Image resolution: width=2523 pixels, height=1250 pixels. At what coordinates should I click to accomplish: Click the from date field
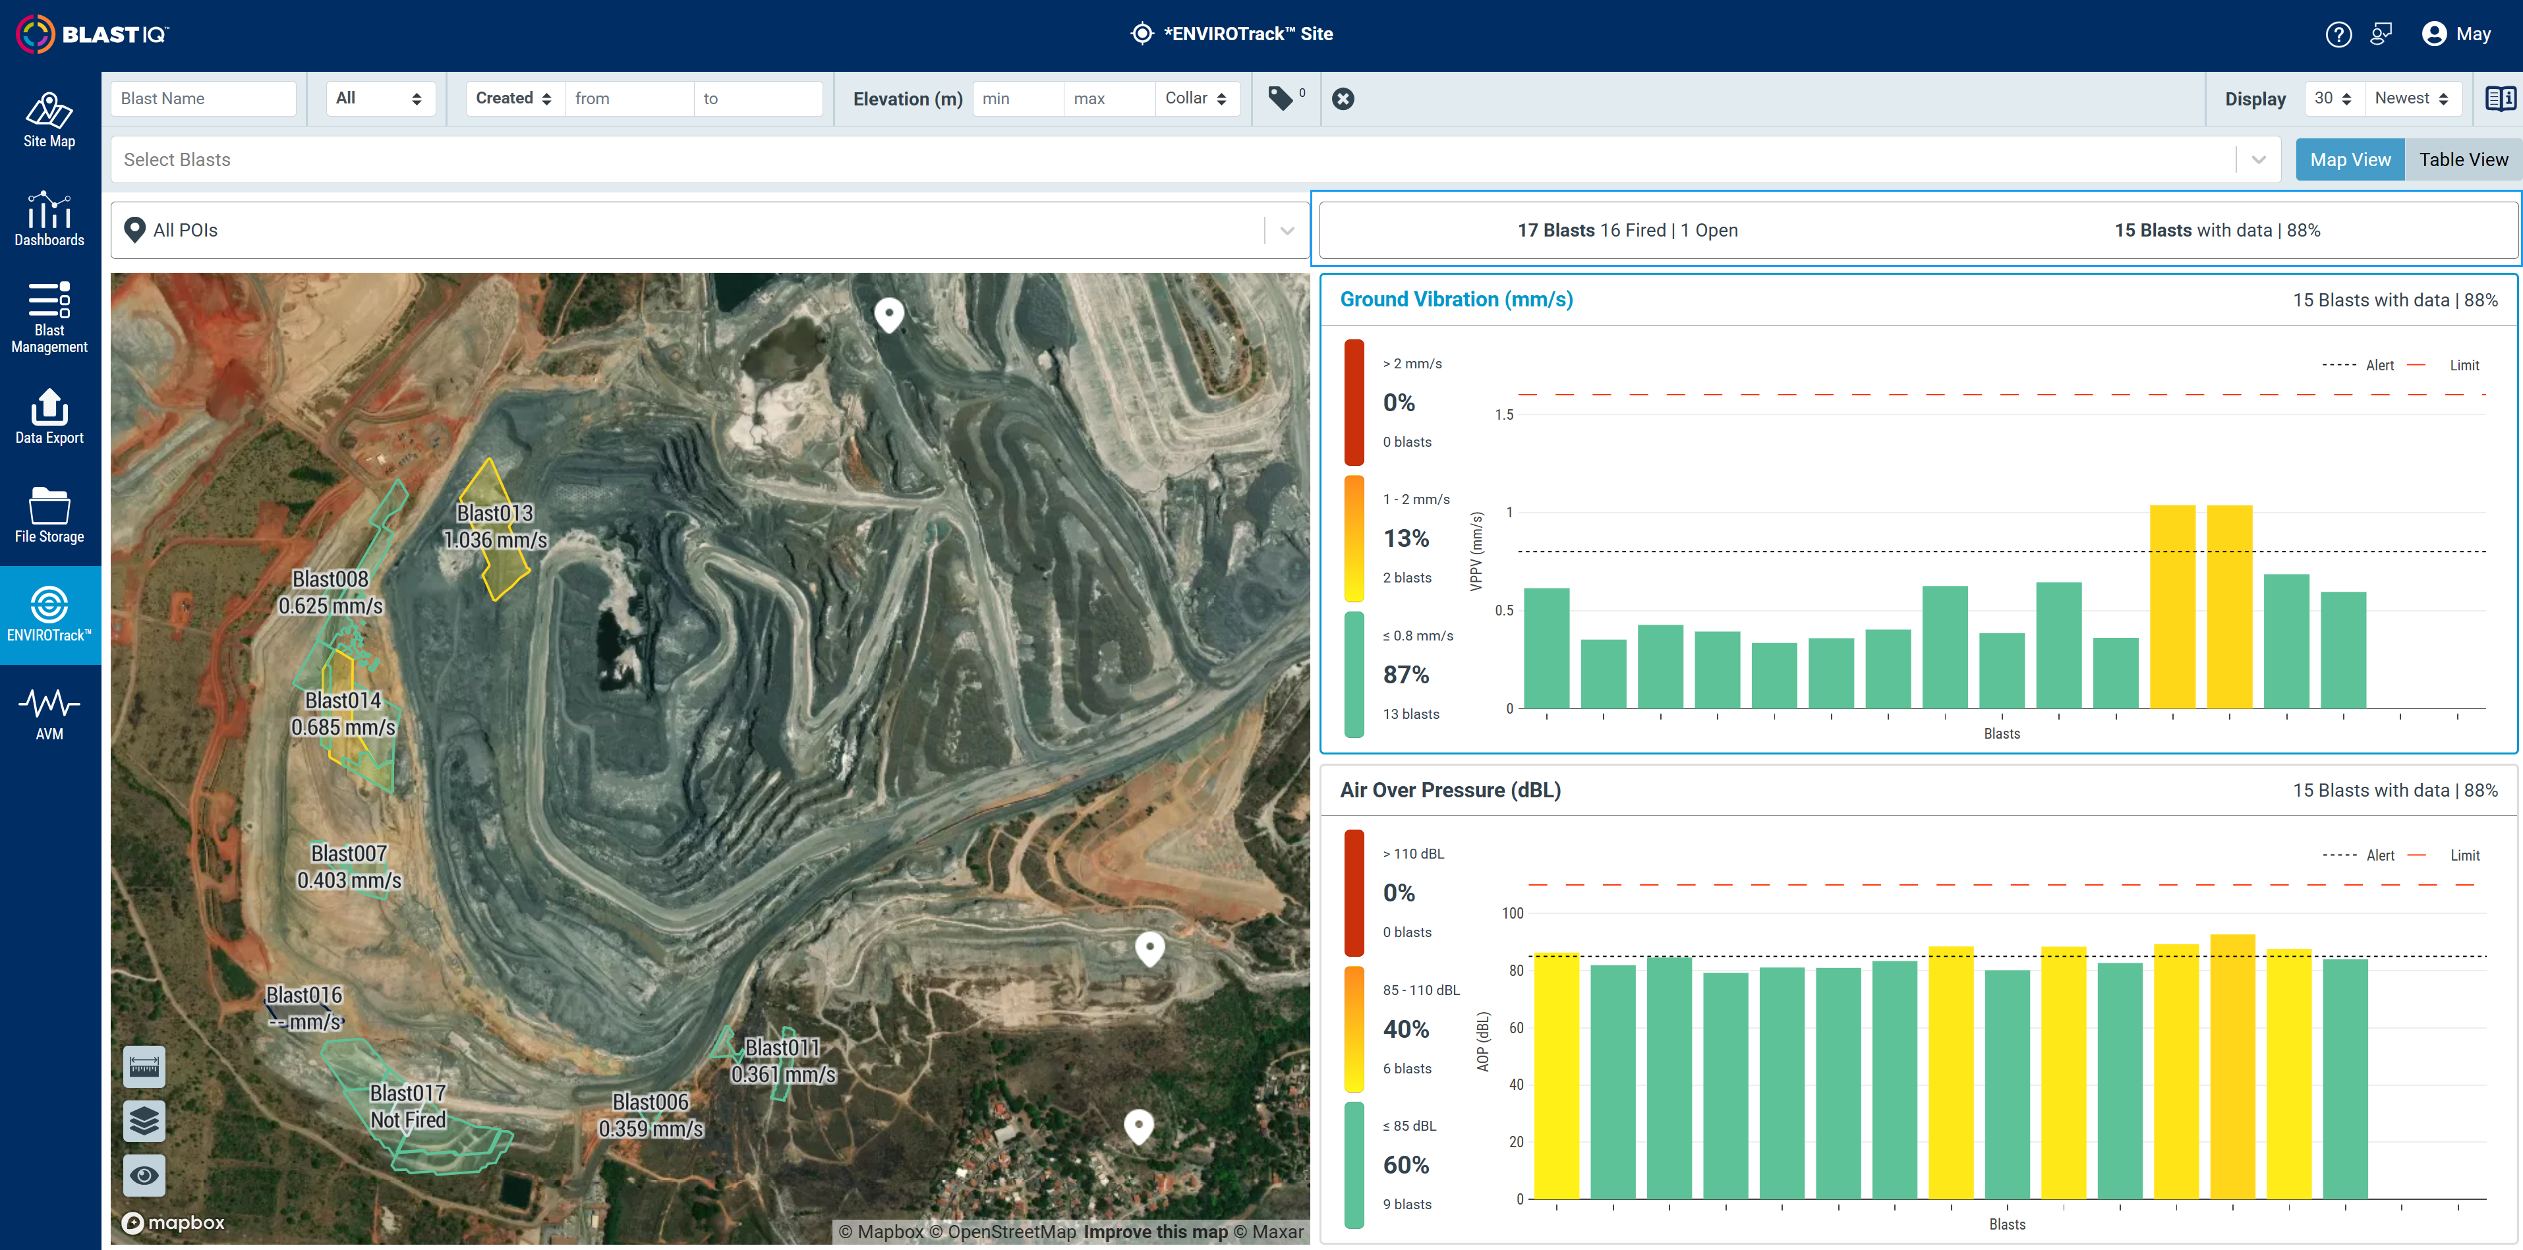630,98
